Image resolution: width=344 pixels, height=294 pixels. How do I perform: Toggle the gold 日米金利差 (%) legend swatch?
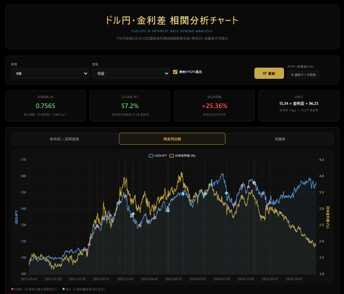pyautogui.click(x=172, y=155)
